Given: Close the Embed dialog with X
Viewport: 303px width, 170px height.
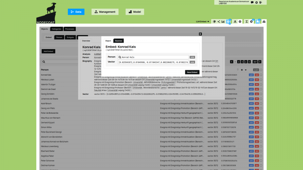Looking at the screenshot, I should (200, 34).
